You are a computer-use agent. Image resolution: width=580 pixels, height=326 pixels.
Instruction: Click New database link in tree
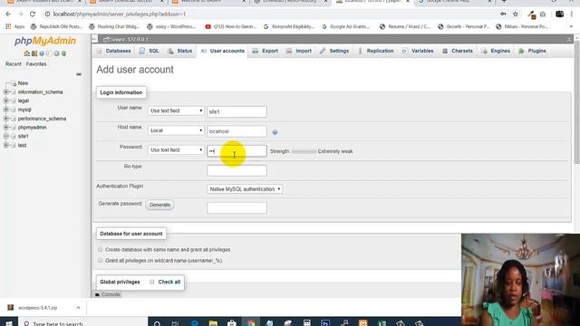coord(23,83)
